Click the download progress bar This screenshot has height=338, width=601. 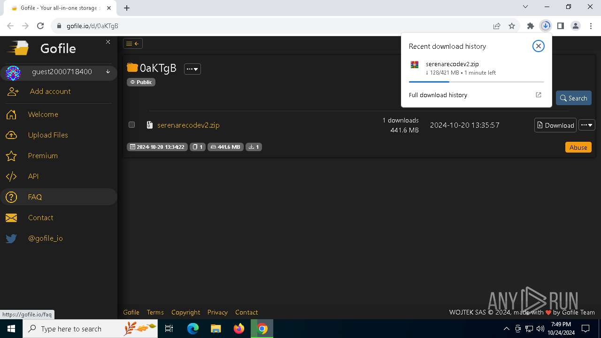pyautogui.click(x=476, y=82)
